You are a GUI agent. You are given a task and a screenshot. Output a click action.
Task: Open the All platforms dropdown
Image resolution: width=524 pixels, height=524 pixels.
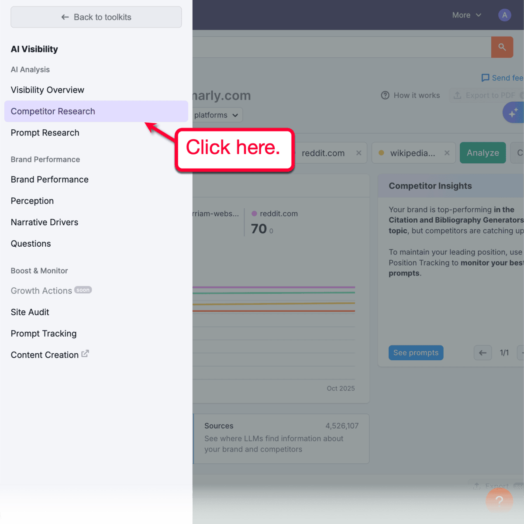coord(217,115)
